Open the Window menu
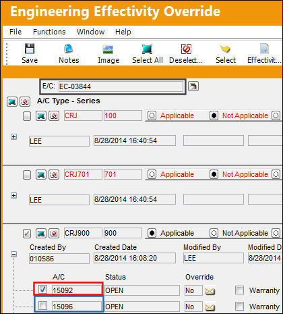The height and width of the screenshot is (314, 283). pos(90,32)
